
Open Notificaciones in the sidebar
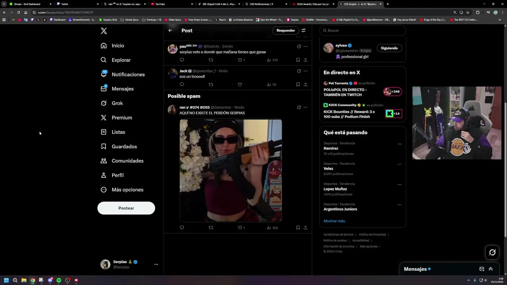[x=123, y=74]
